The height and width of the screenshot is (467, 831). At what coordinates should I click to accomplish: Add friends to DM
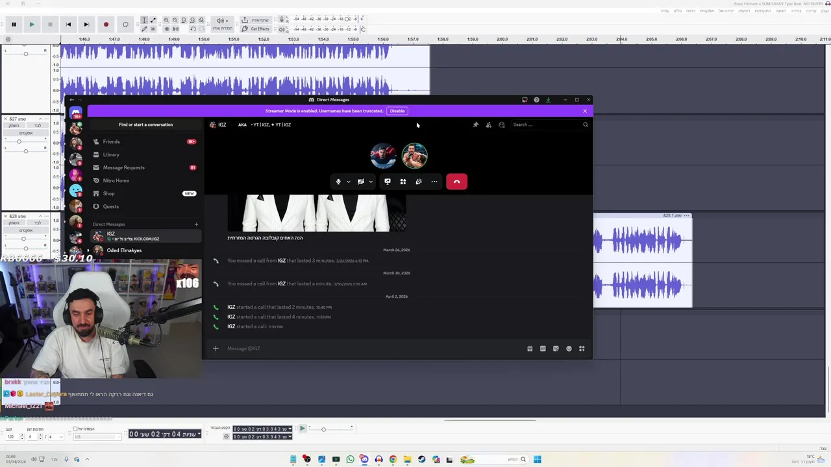[x=489, y=125]
